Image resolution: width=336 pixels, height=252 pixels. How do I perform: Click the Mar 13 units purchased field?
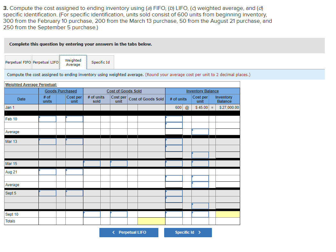point(47,141)
